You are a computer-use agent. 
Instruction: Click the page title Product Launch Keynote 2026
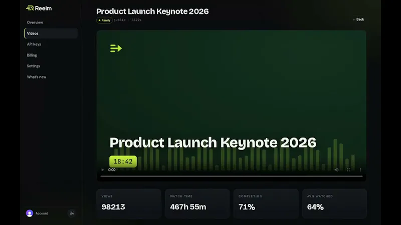point(152,11)
